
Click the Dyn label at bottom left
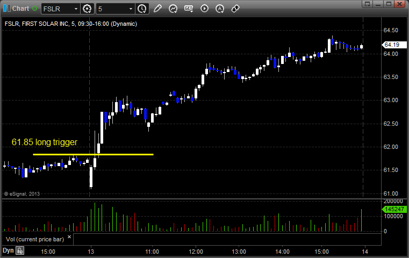[8, 250]
